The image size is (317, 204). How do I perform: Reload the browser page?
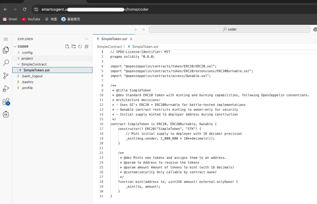[25, 10]
